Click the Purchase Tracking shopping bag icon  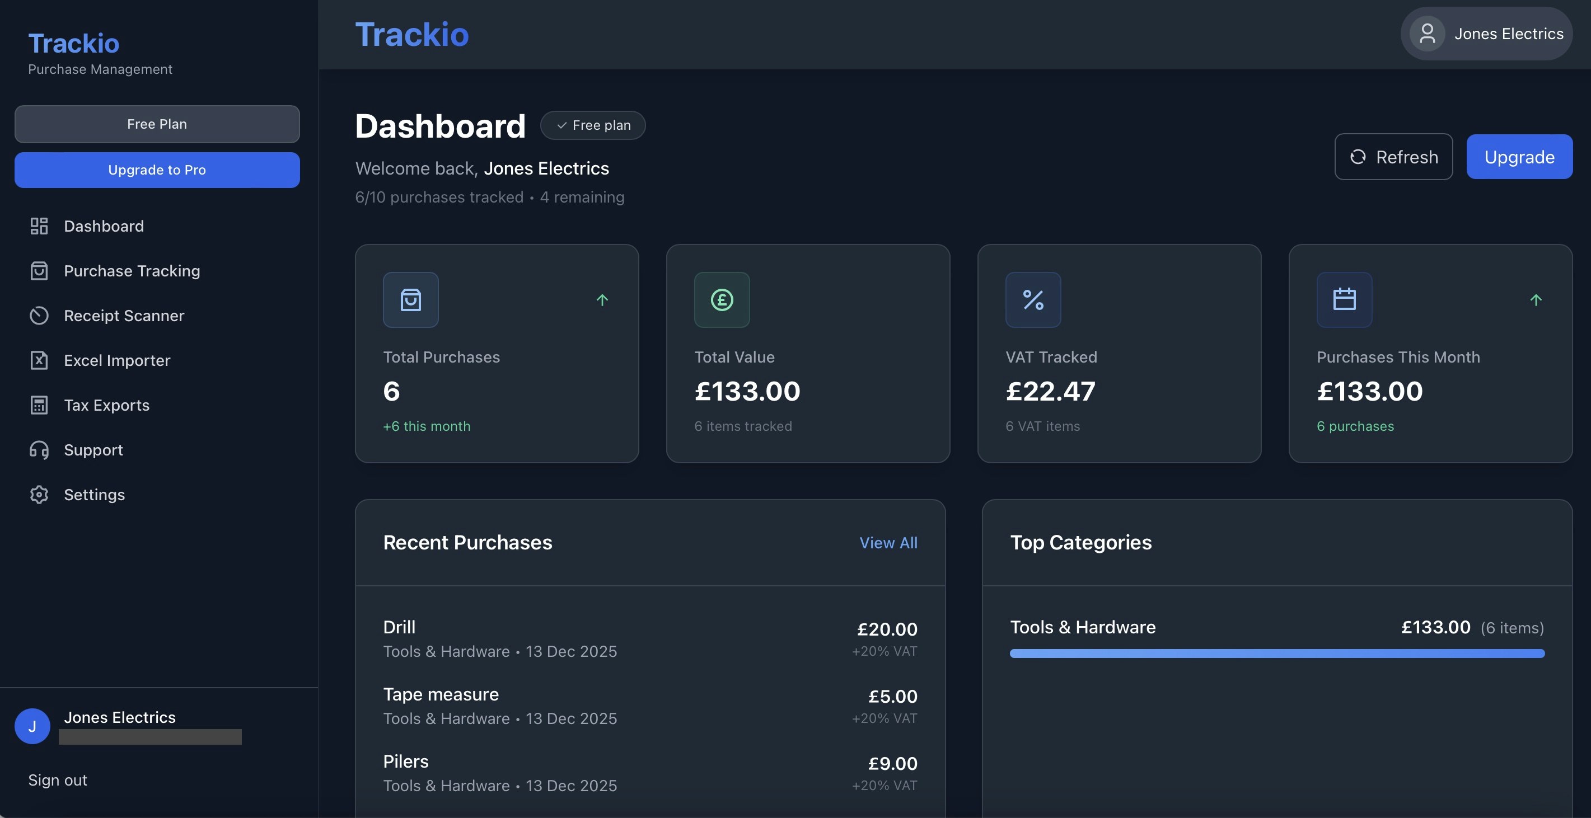coord(39,270)
